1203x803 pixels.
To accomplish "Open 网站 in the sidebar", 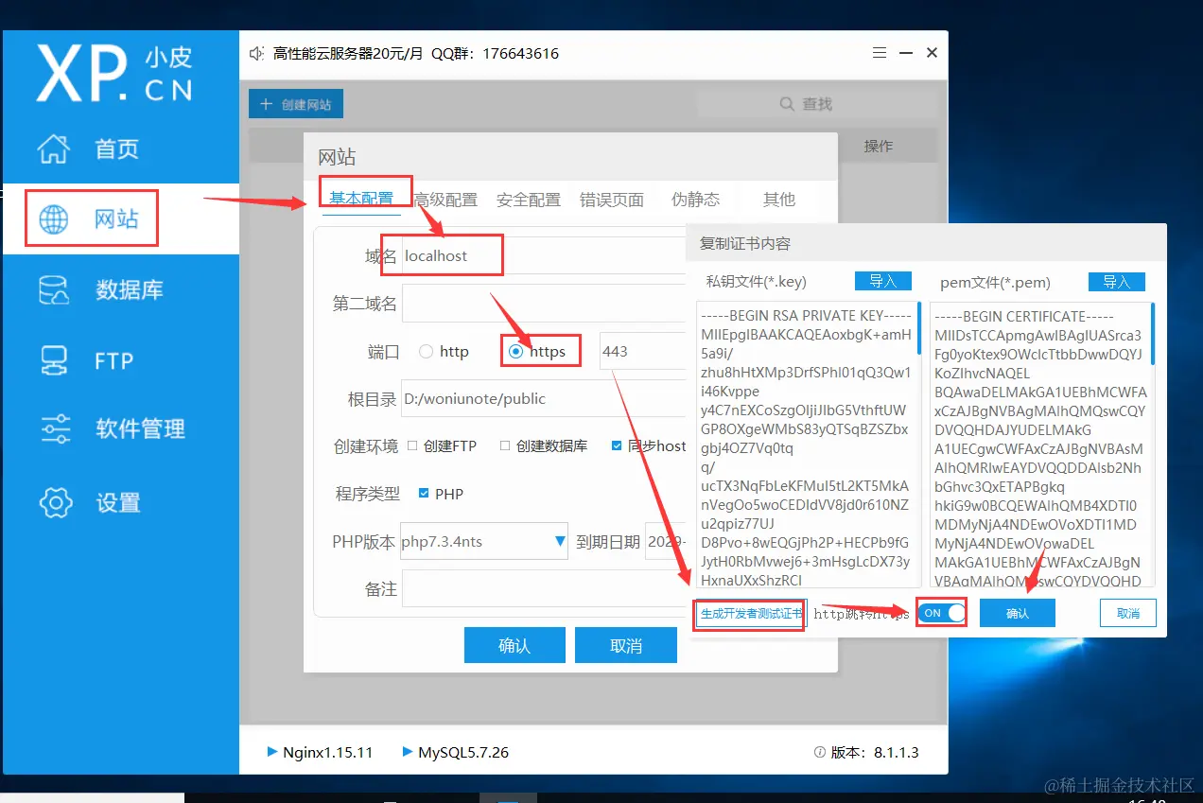I will 120,219.
